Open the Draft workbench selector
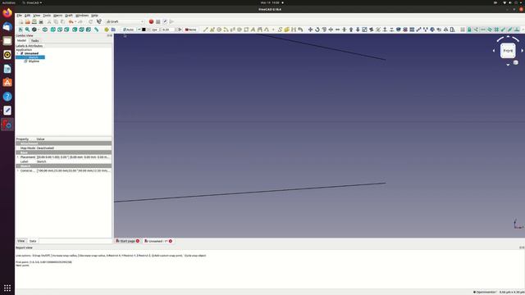The width and height of the screenshot is (525, 295). pos(125,22)
